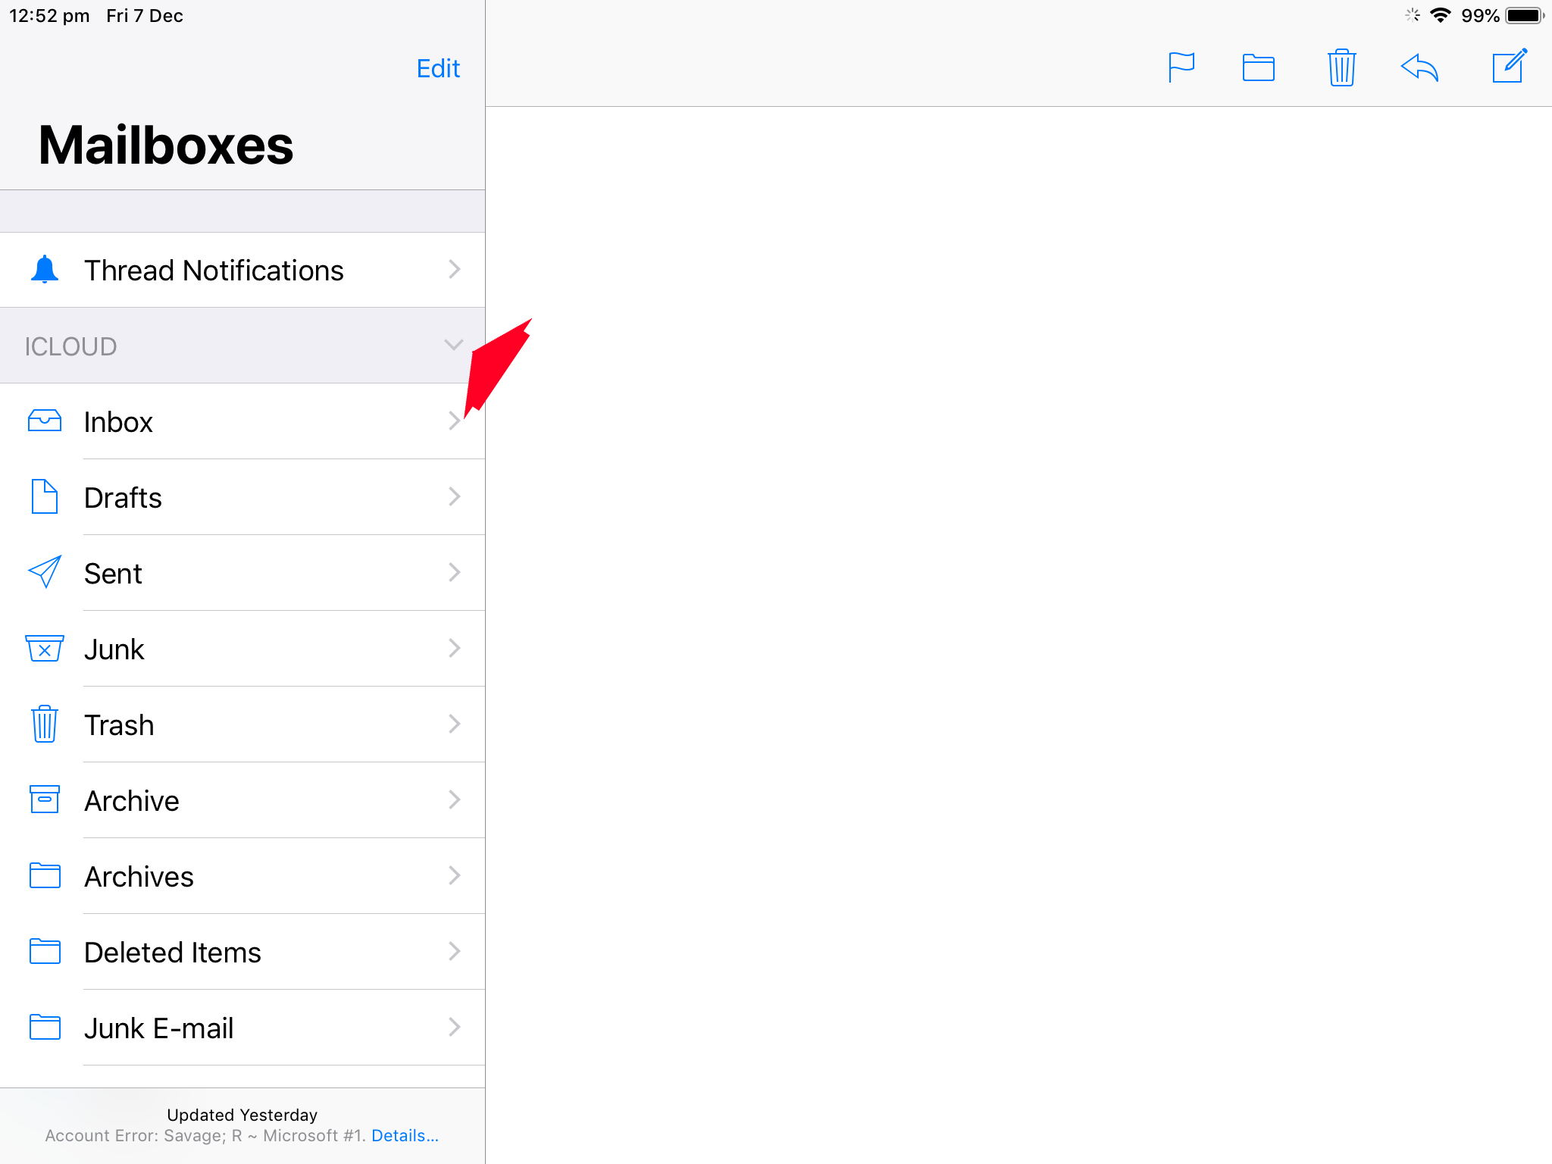This screenshot has height=1164, width=1552.
Task: Select the Thread Notifications label
Action: pyautogui.click(x=214, y=271)
